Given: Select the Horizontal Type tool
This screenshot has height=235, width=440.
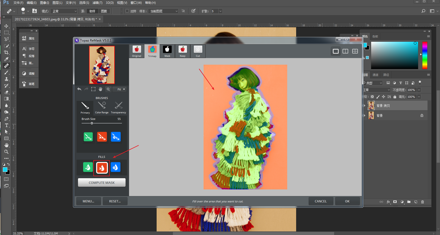Looking at the screenshot, I should pyautogui.click(x=6, y=125).
